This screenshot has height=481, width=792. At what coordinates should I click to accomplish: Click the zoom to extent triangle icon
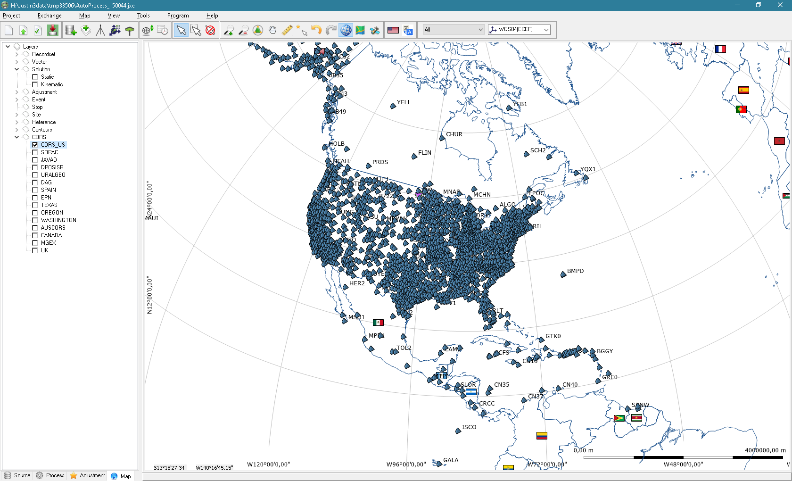[x=258, y=30]
